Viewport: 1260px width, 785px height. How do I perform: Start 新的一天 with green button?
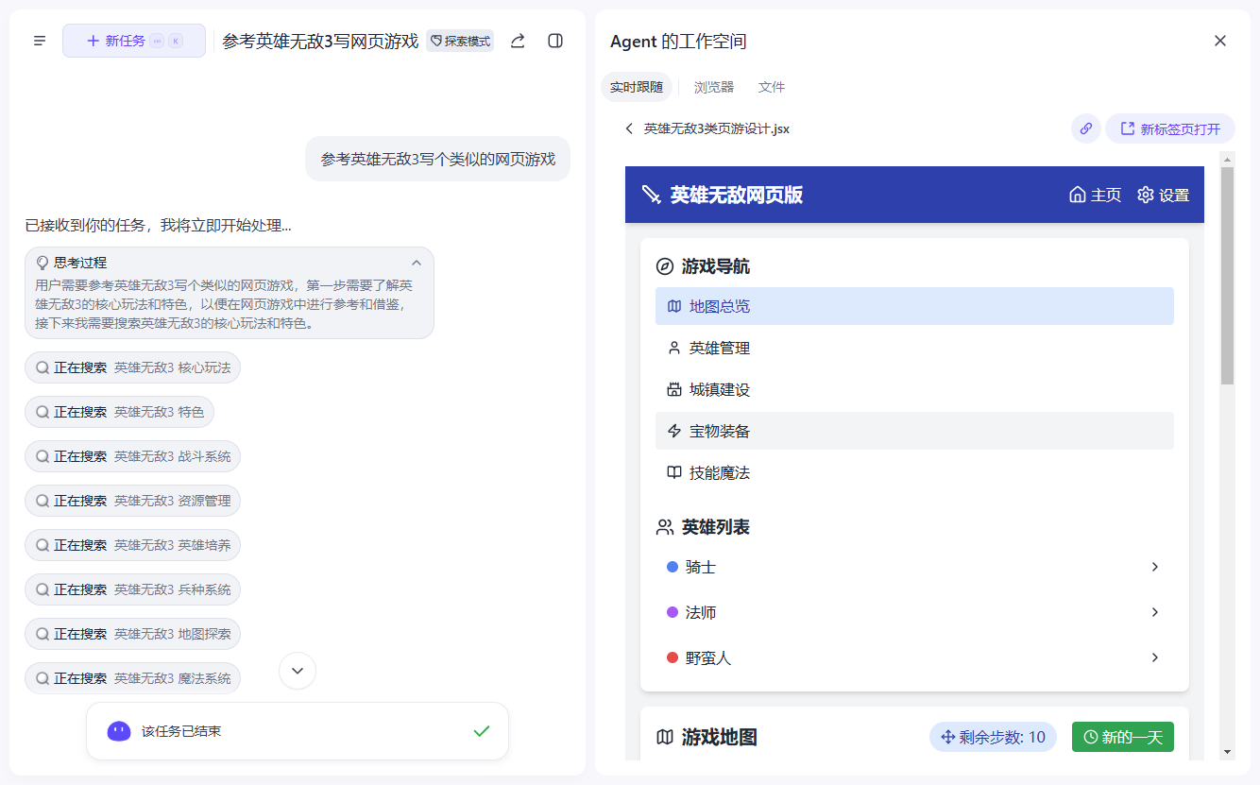(x=1123, y=737)
